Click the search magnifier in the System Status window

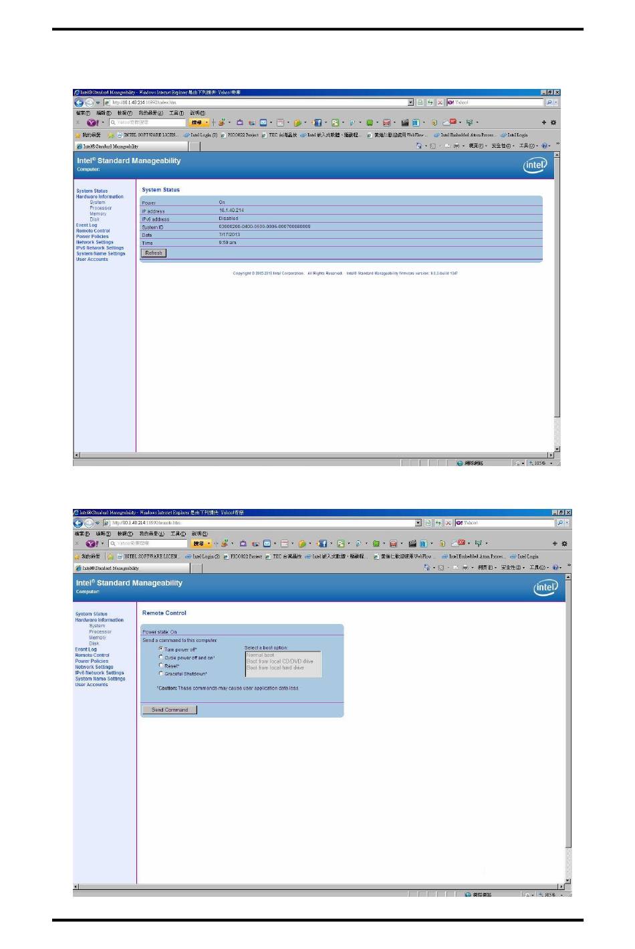tap(549, 102)
